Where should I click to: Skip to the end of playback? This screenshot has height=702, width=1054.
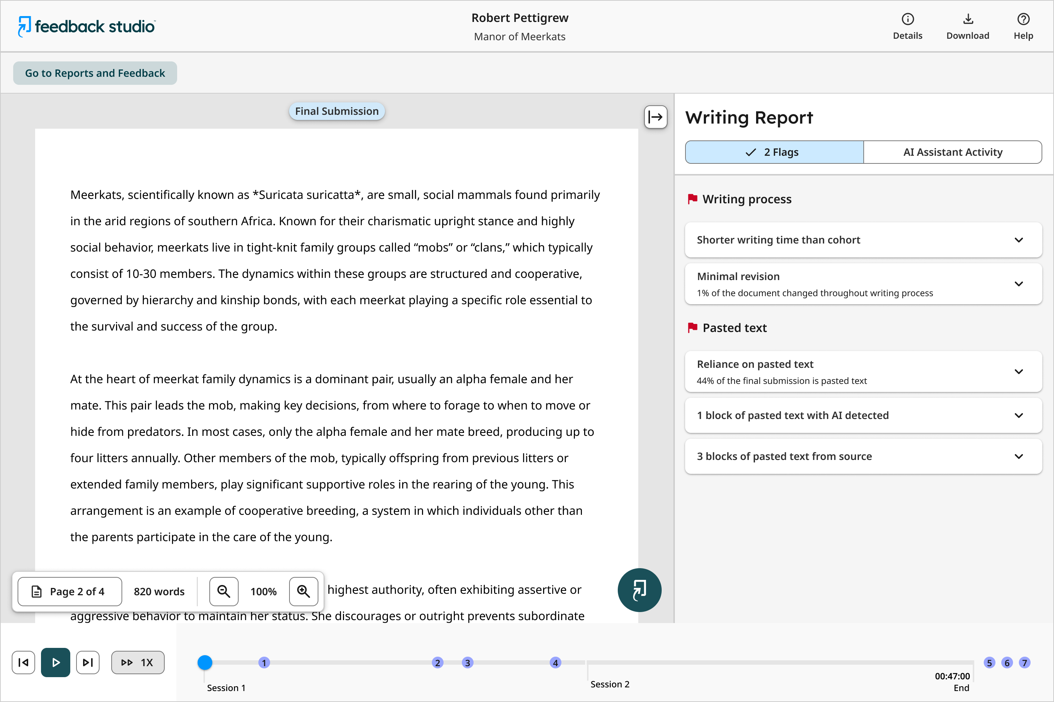tap(88, 662)
